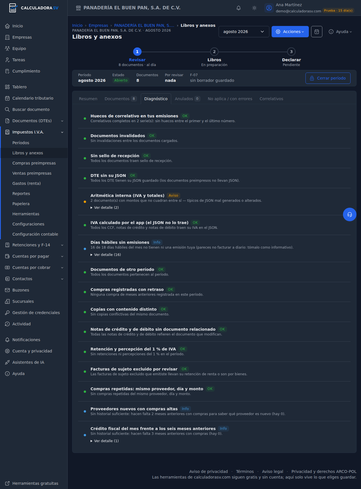361x489 pixels.
Task: Expand Ver detalle (2) under Aritmética interna
Action: pyautogui.click(x=105, y=208)
